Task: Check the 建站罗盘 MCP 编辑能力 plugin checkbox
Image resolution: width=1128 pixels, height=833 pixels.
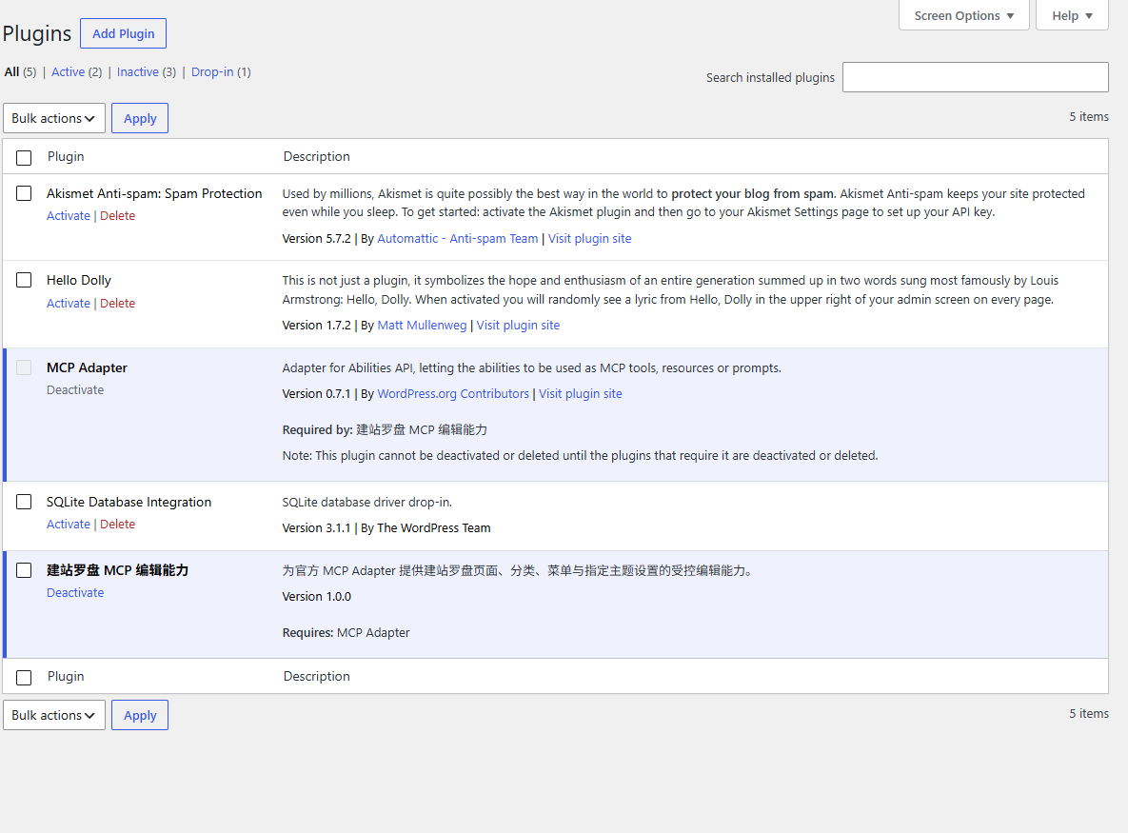Action: pos(24,570)
